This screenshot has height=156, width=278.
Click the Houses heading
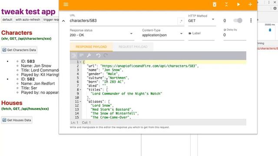[x=12, y=103]
